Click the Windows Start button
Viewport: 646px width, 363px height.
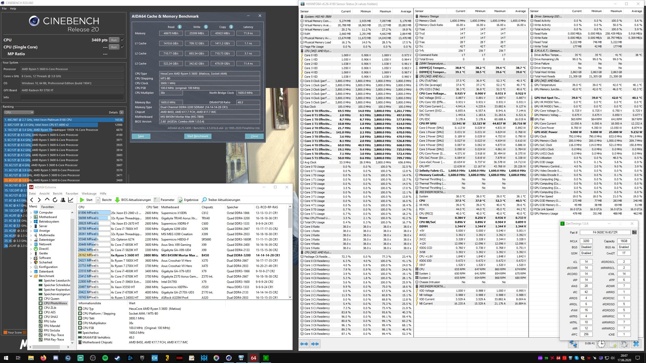coord(6,358)
